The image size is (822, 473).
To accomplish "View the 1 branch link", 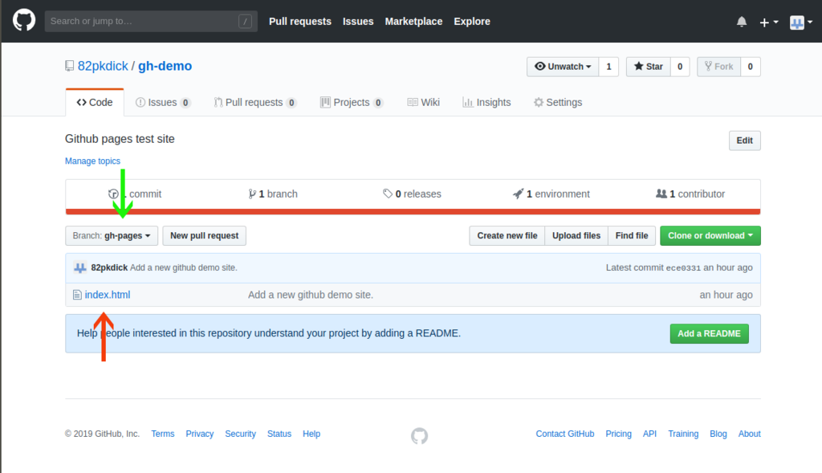I will pos(273,194).
